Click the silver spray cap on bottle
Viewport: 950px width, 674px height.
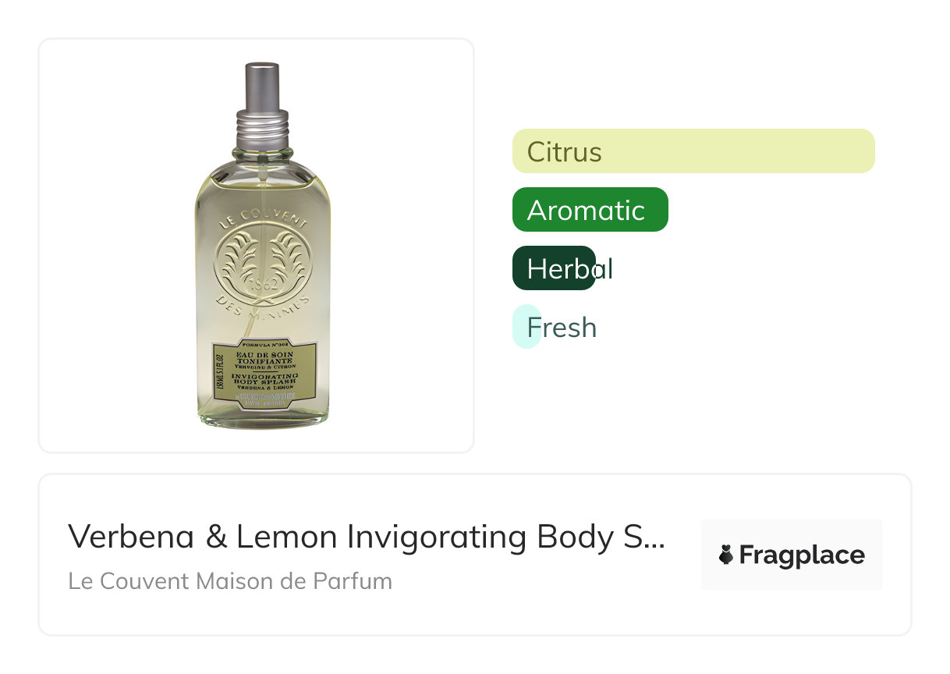click(262, 87)
